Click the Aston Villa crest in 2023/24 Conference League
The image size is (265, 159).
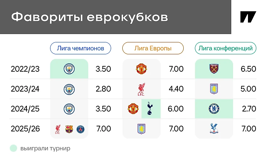pos(214,89)
